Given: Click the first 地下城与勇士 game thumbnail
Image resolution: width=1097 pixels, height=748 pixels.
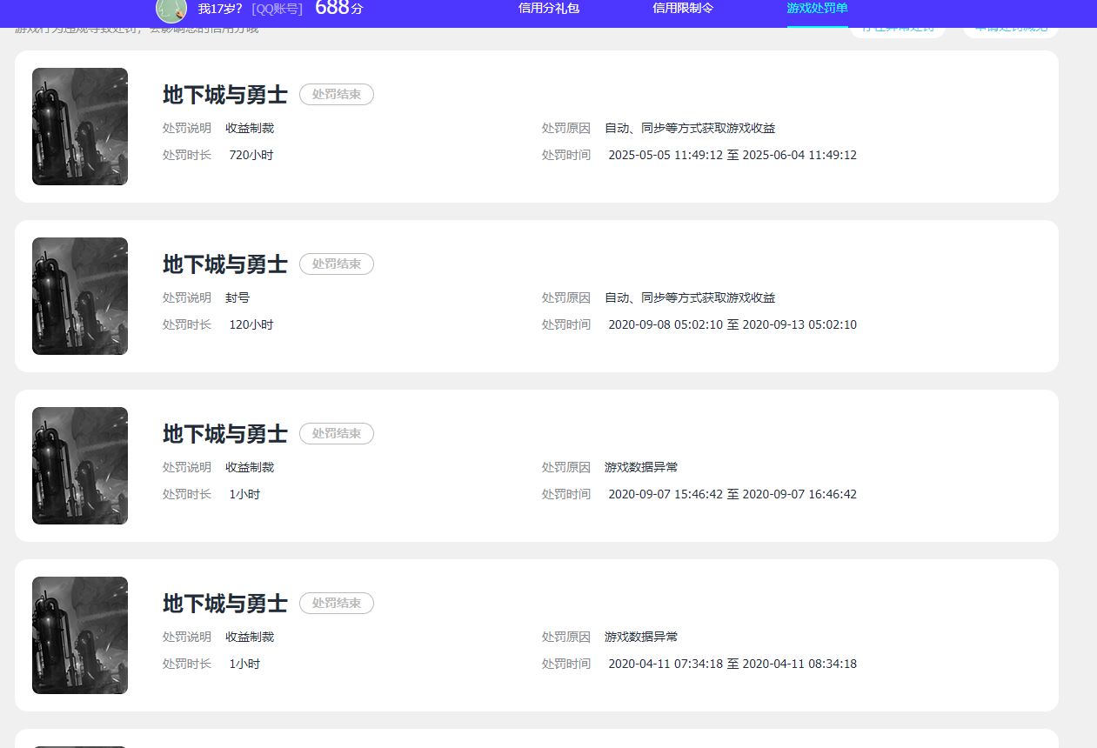Looking at the screenshot, I should tap(79, 126).
